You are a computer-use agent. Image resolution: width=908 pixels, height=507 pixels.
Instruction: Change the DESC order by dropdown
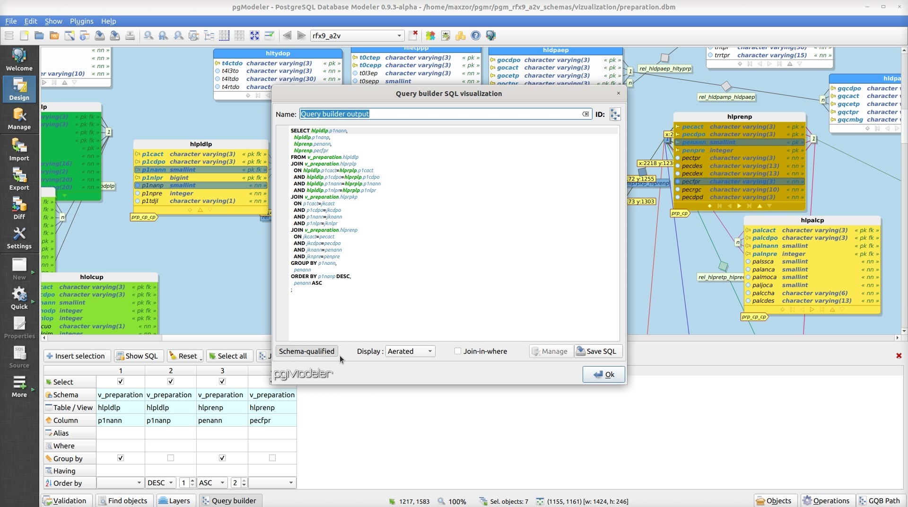(160, 482)
